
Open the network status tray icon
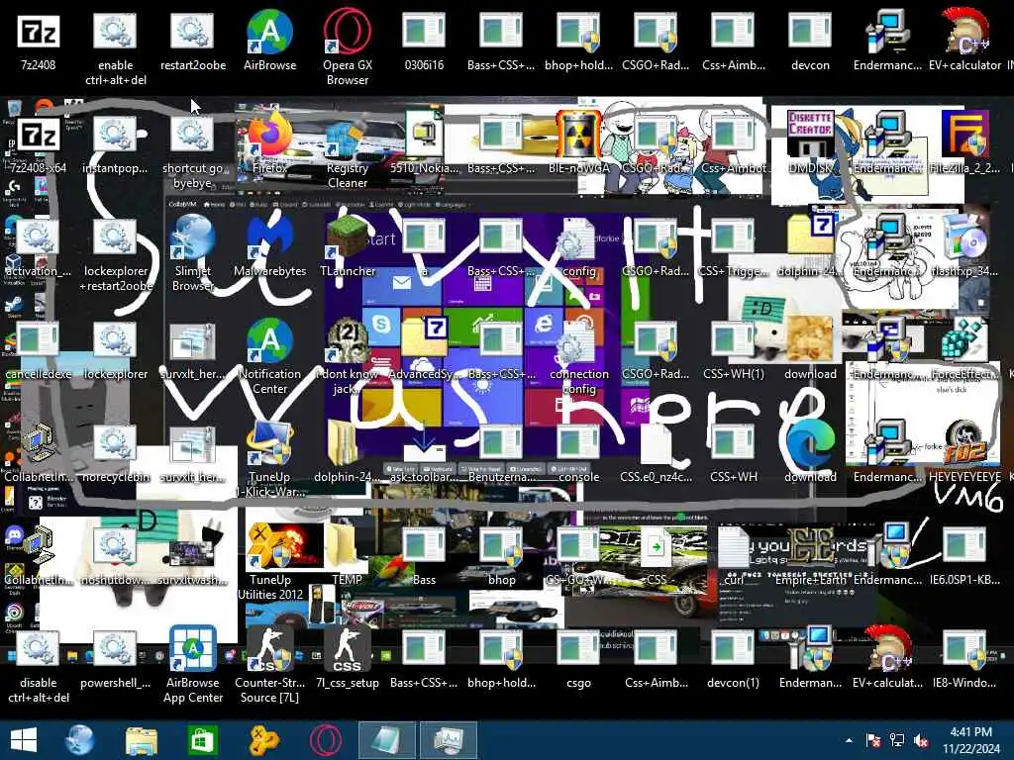(x=897, y=740)
